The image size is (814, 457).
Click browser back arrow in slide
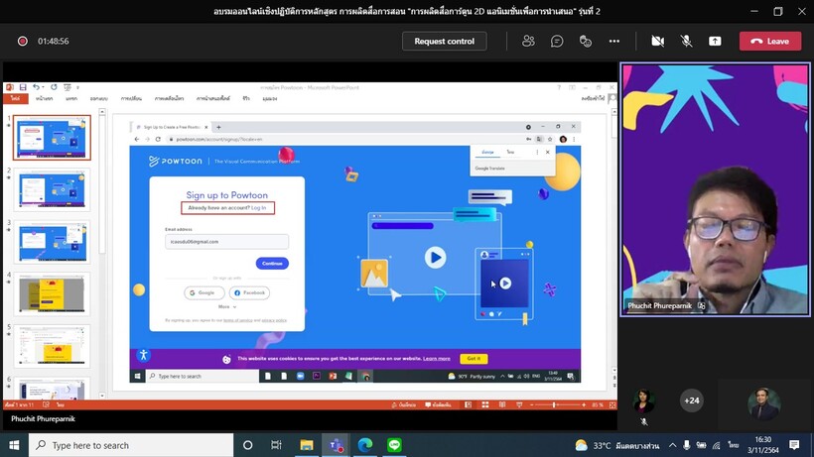coord(137,139)
